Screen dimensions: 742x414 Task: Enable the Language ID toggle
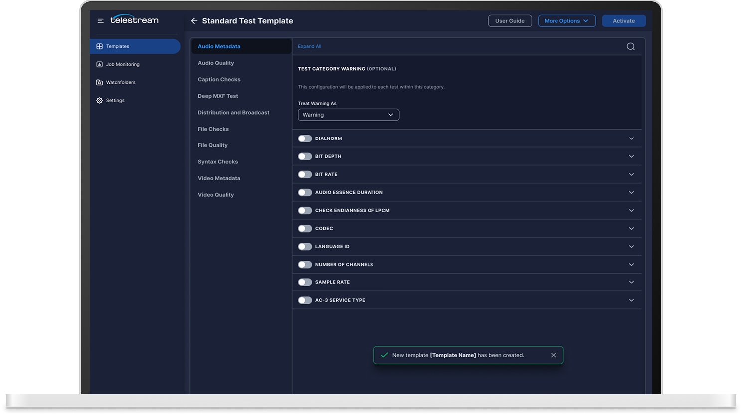pos(305,246)
